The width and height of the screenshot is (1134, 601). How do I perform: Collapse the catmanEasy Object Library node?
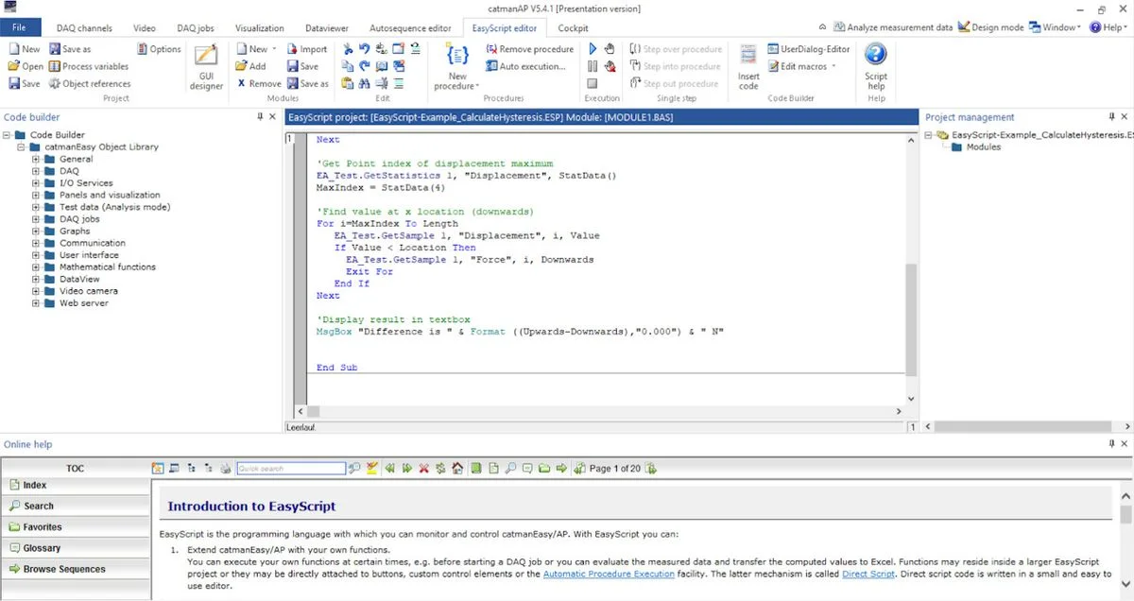click(21, 146)
